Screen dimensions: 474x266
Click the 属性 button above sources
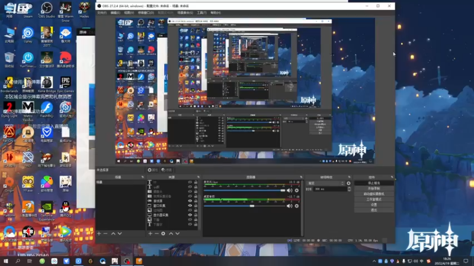coord(153,170)
